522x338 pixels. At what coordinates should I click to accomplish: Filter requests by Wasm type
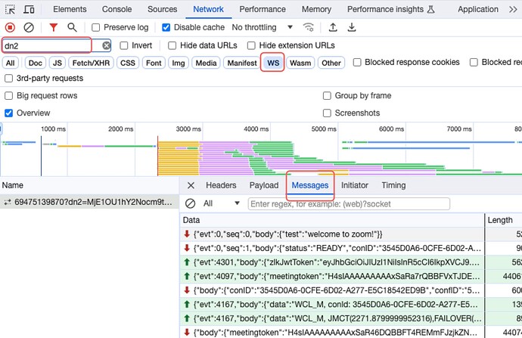(x=300, y=63)
